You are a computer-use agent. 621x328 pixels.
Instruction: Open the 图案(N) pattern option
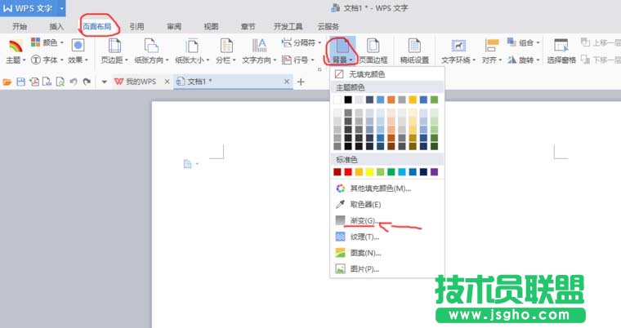click(x=387, y=253)
